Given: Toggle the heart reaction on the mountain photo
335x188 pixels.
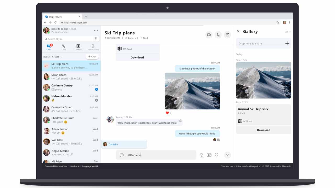Looking at the screenshot, I should [168, 113].
